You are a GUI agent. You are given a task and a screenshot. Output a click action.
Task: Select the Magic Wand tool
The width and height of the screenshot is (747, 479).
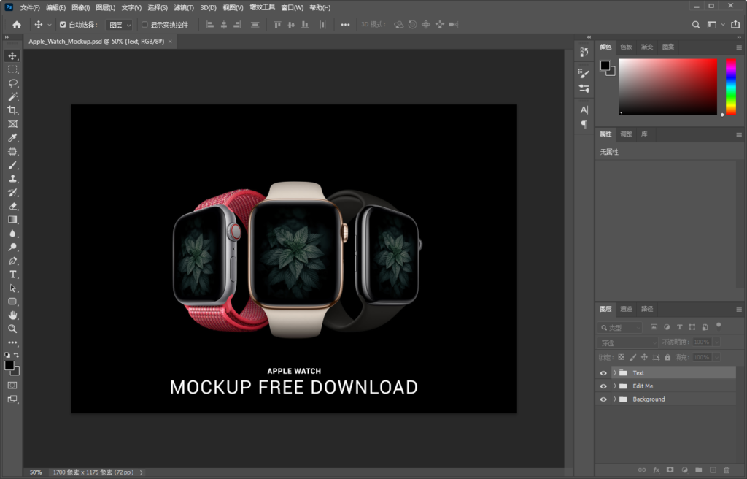(12, 97)
